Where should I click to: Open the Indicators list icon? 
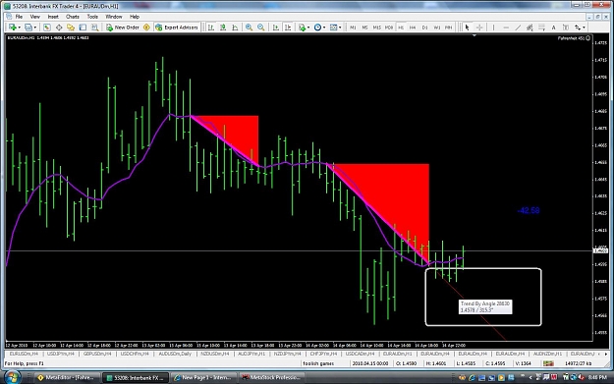tap(302, 27)
